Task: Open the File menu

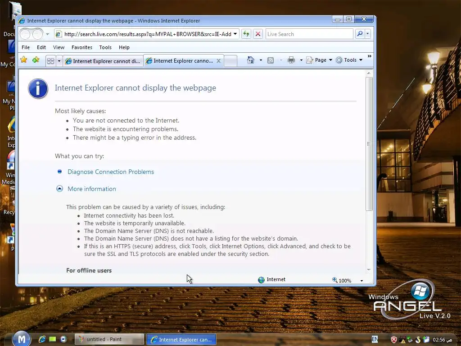Action: [26, 47]
